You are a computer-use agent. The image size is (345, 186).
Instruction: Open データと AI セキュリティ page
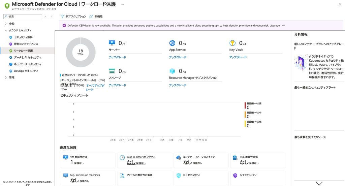coord(27,58)
